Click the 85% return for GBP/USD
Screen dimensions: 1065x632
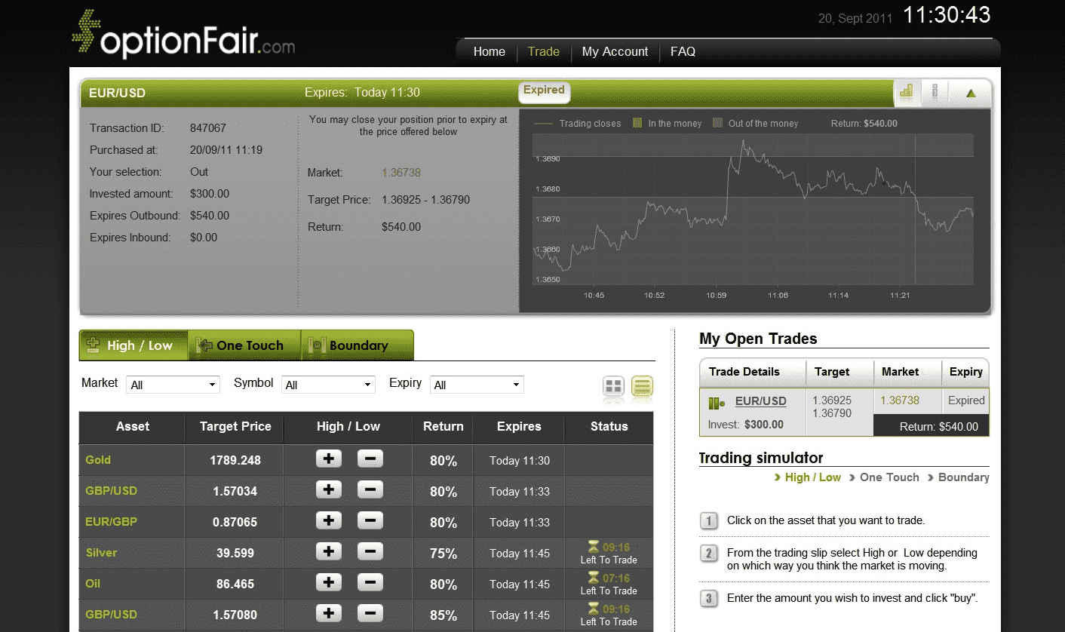point(443,615)
